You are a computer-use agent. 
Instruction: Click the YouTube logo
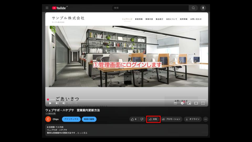pyautogui.click(x=59, y=8)
